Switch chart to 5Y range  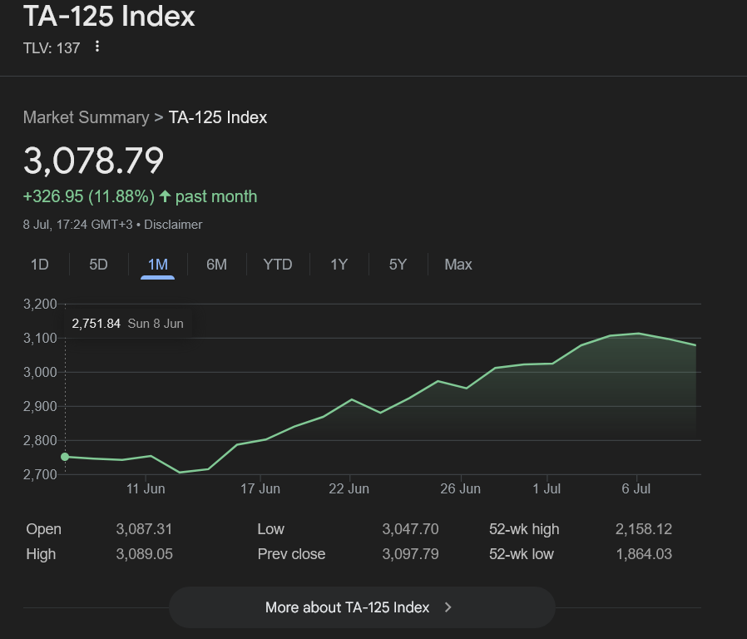click(x=398, y=265)
